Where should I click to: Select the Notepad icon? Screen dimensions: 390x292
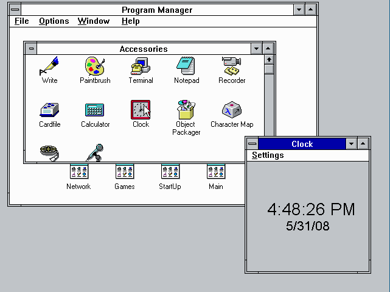pos(186,66)
